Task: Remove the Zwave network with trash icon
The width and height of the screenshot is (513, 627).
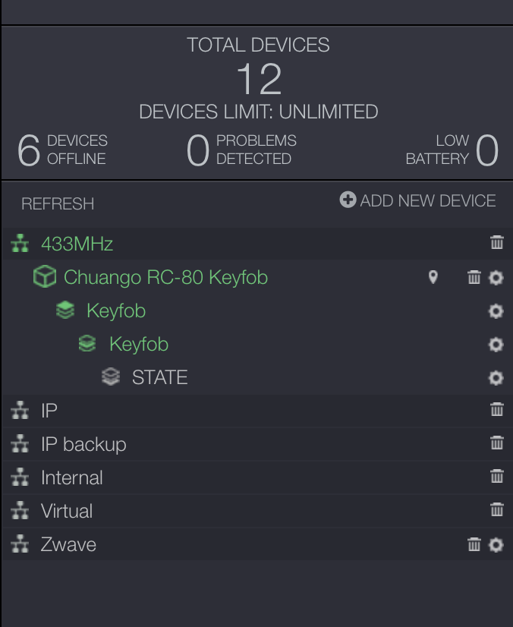Action: 474,544
